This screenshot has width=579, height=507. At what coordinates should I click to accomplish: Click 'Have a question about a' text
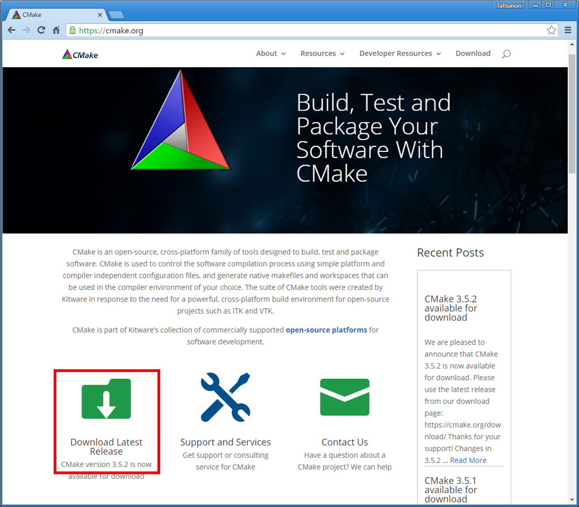click(344, 455)
